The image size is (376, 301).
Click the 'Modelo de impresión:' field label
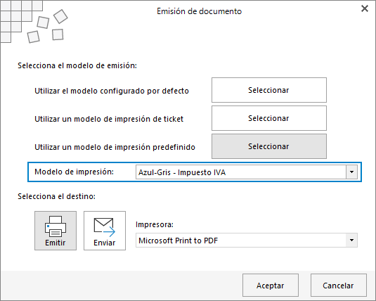74,172
